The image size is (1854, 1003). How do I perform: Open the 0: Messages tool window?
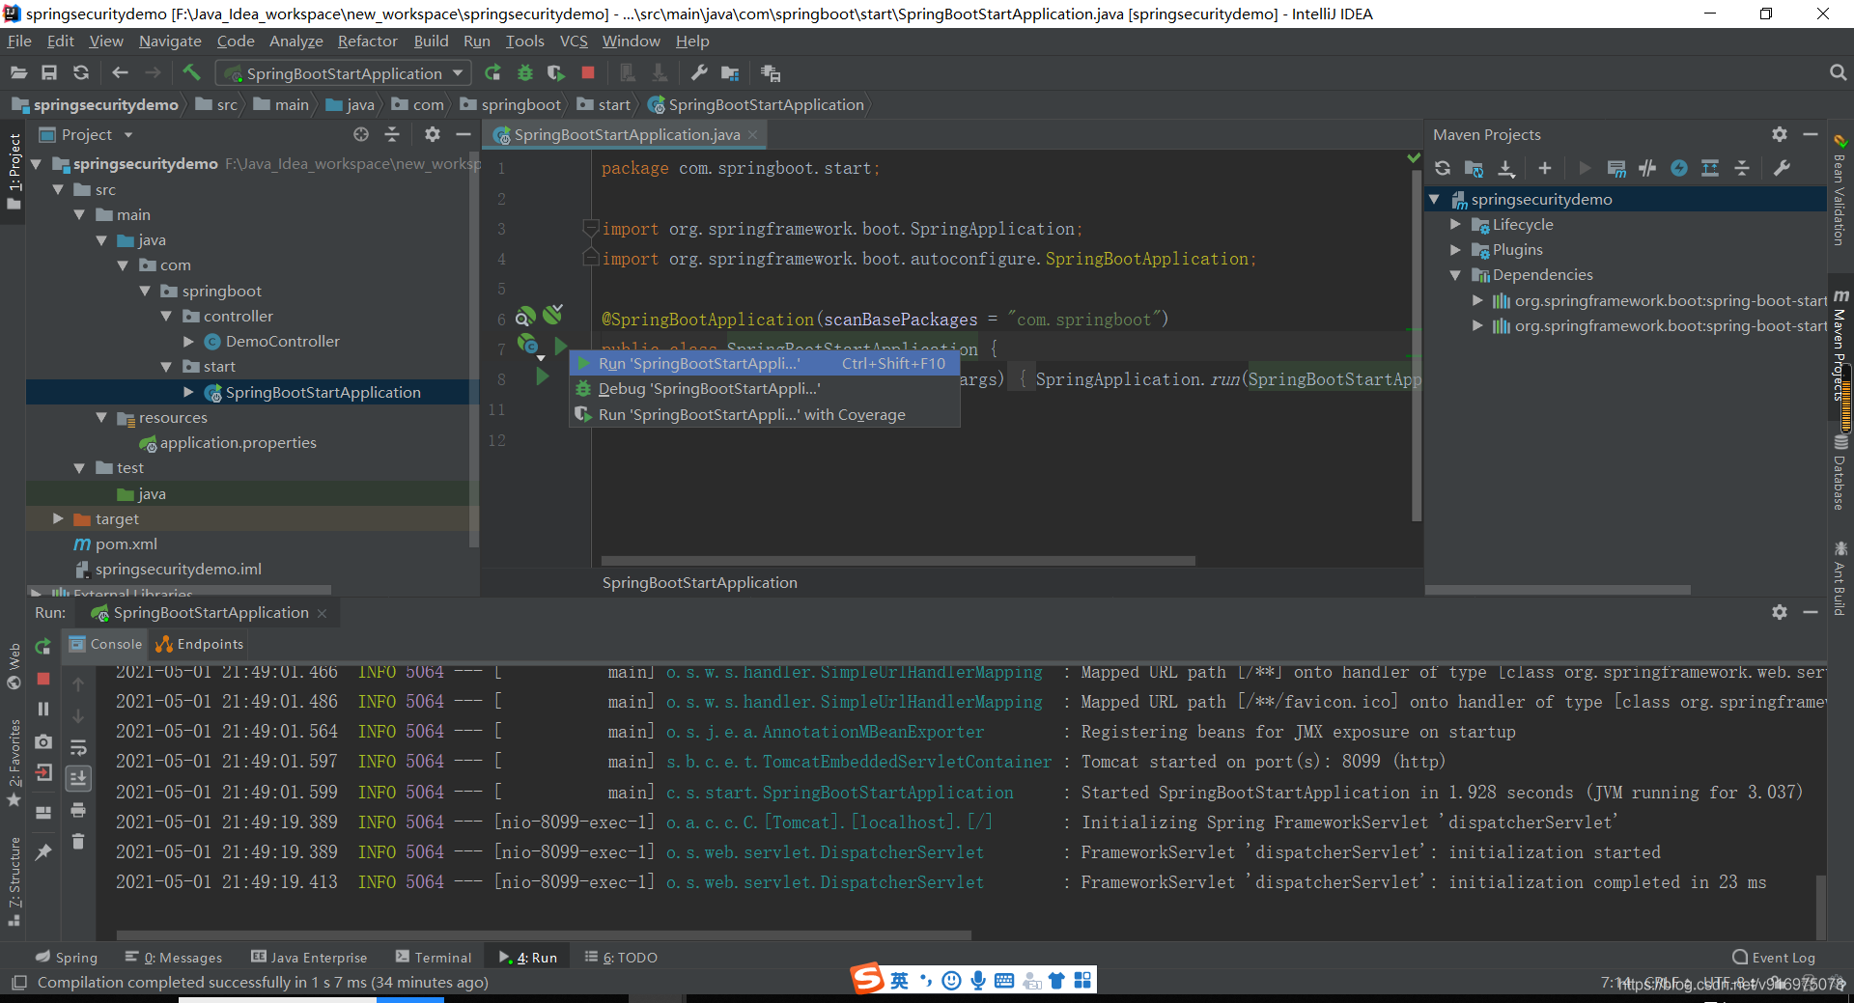point(174,957)
